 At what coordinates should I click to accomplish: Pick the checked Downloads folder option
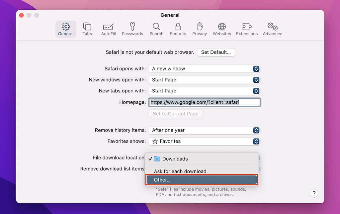[175, 159]
